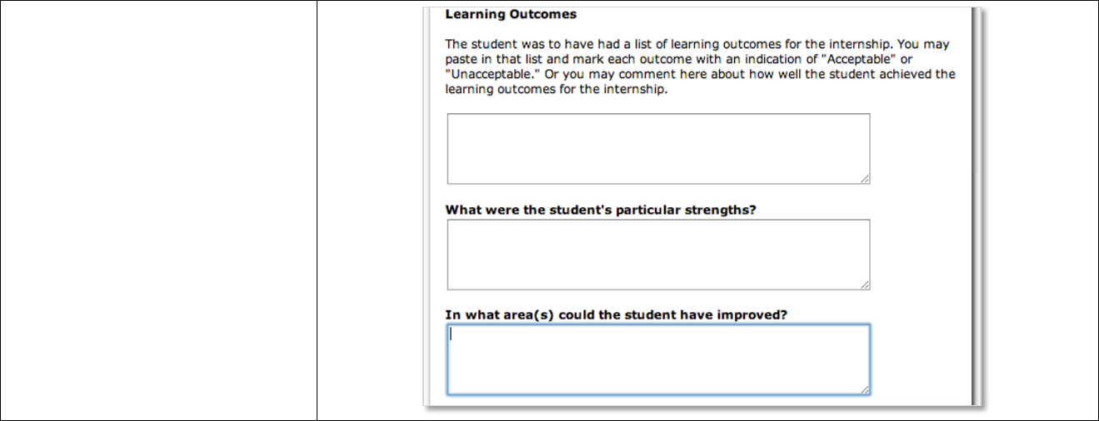The width and height of the screenshot is (1099, 421).
Task: Click the "In what area(s) could the student have improved?" label
Action: [x=617, y=315]
